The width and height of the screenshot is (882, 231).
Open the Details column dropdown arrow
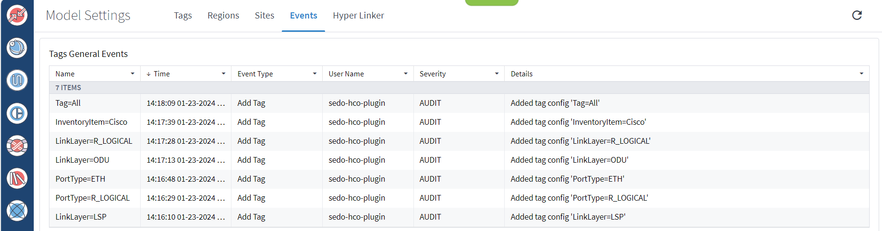pos(861,74)
